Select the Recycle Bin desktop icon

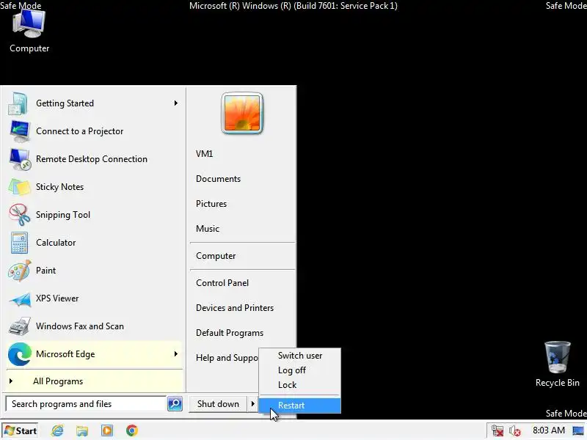(558, 357)
